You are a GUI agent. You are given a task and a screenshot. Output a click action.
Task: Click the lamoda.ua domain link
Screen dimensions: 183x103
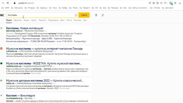coord(11,51)
